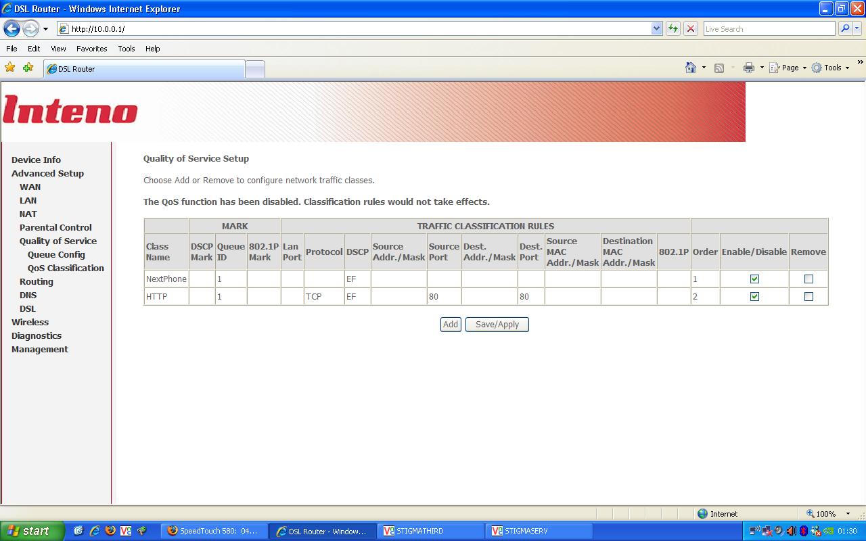This screenshot has width=866, height=541.
Task: Open the Tools menu in menu bar
Action: click(127, 49)
